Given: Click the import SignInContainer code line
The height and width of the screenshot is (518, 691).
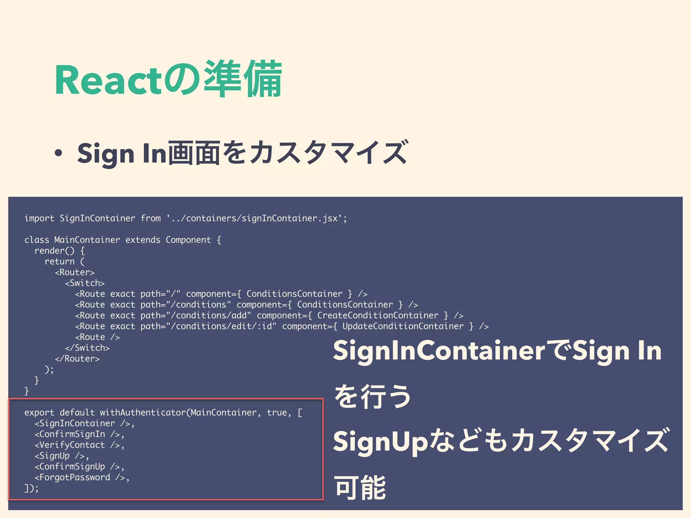Looking at the screenshot, I should (x=186, y=218).
